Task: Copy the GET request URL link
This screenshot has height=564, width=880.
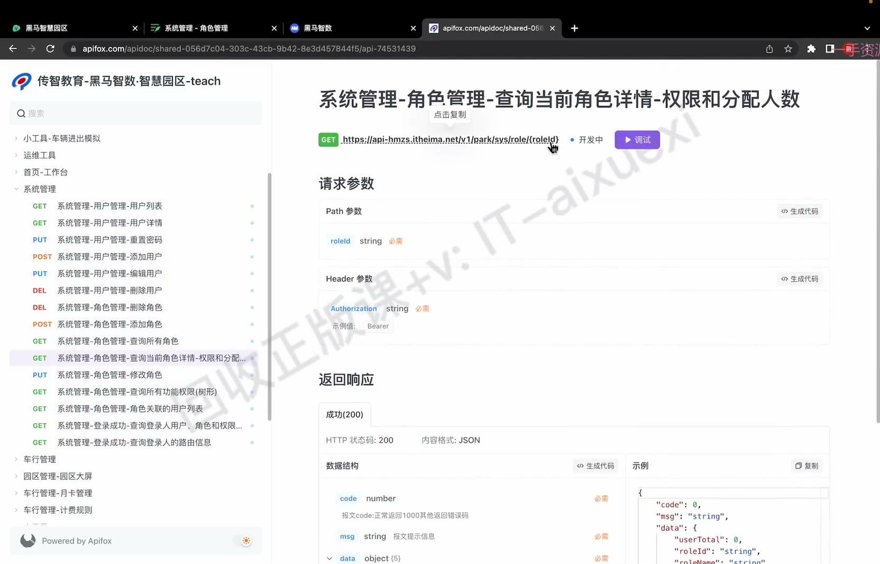Action: (x=450, y=140)
